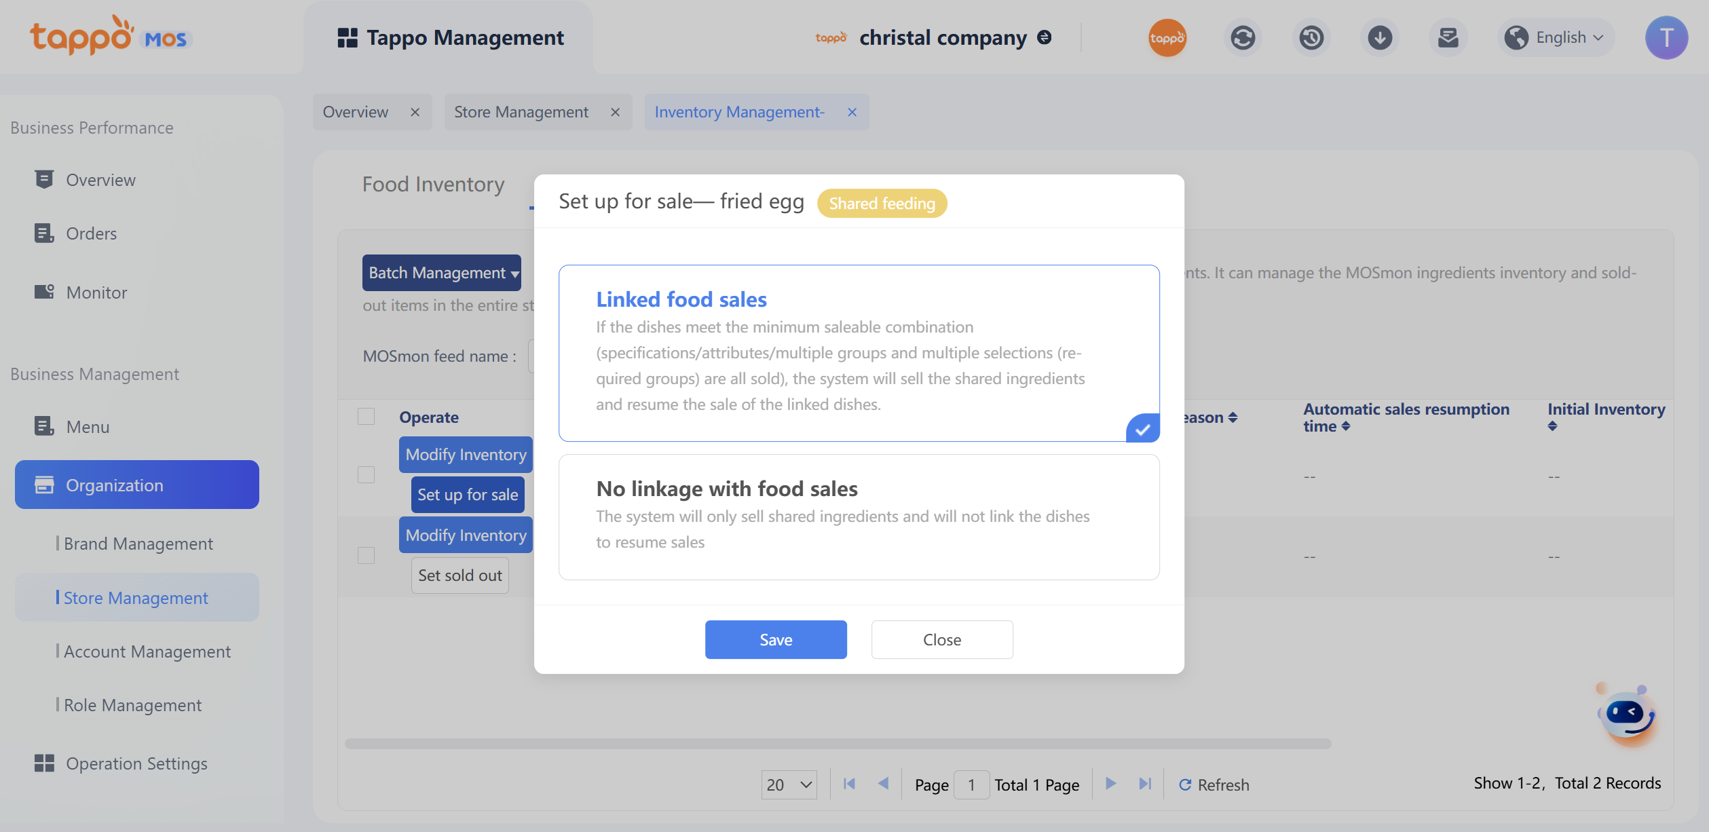Click the Save button
The width and height of the screenshot is (1709, 832).
776,639
